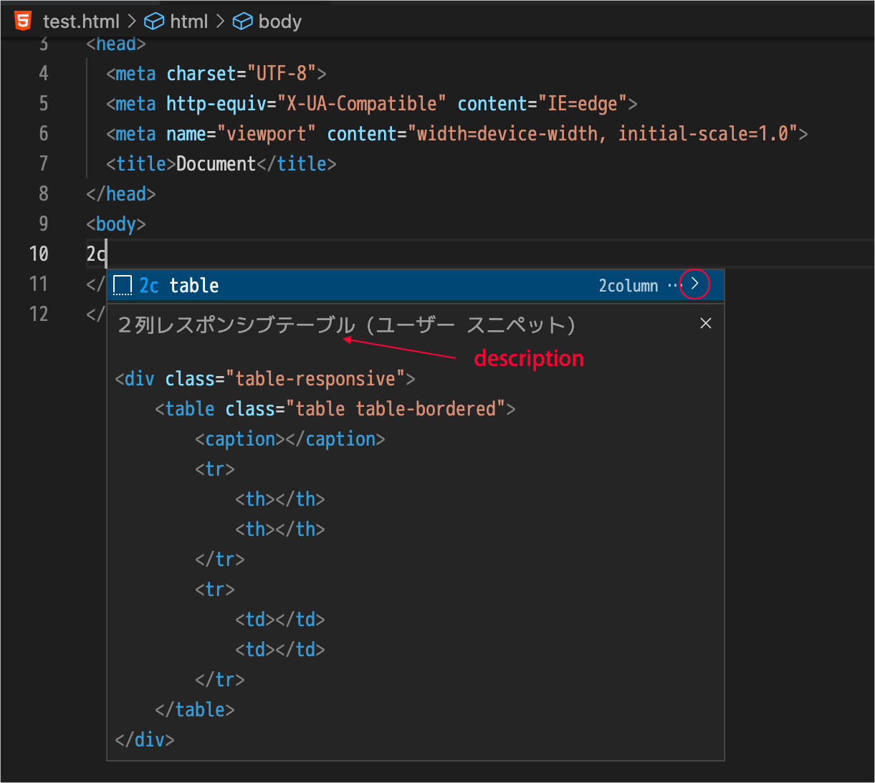Click line number 4 in the gutter

[x=44, y=73]
